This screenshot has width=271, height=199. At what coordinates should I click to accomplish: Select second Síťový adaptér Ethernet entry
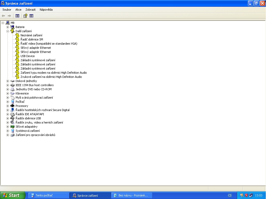[x=36, y=52]
